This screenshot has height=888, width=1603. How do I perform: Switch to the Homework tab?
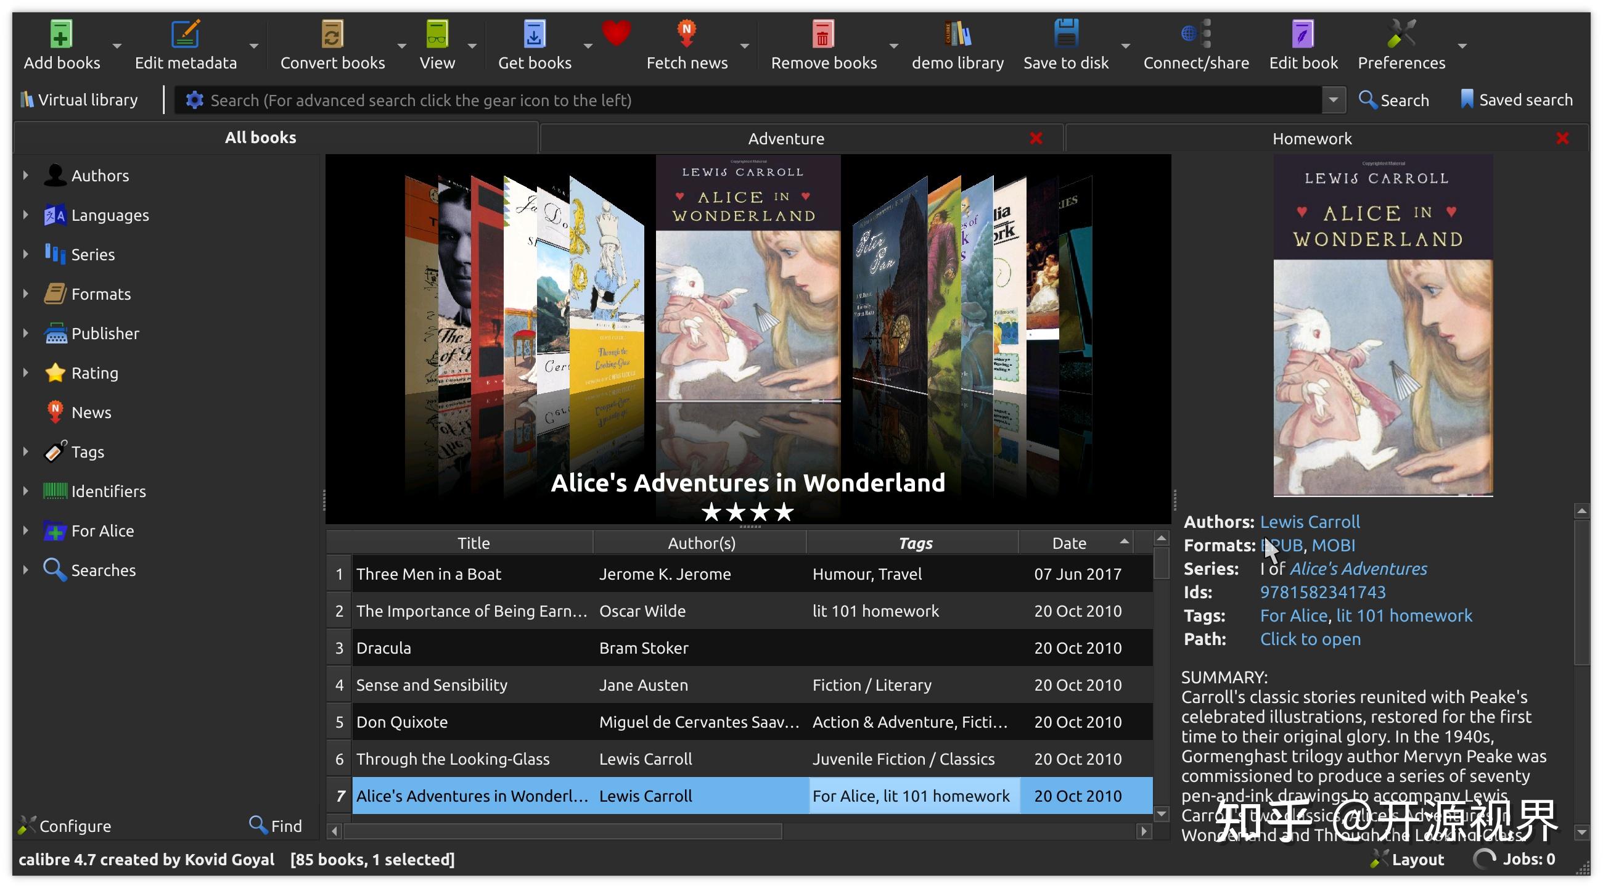1313,138
